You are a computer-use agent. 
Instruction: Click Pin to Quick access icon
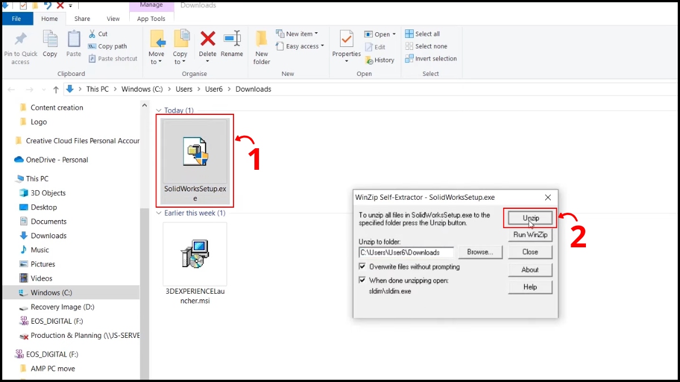[x=20, y=40]
